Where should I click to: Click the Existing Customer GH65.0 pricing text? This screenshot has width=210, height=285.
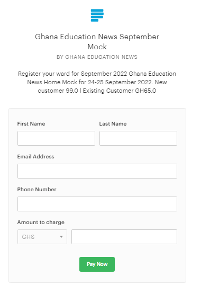(119, 91)
